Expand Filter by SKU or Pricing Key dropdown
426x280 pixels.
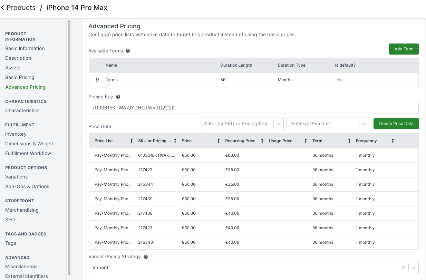279,124
